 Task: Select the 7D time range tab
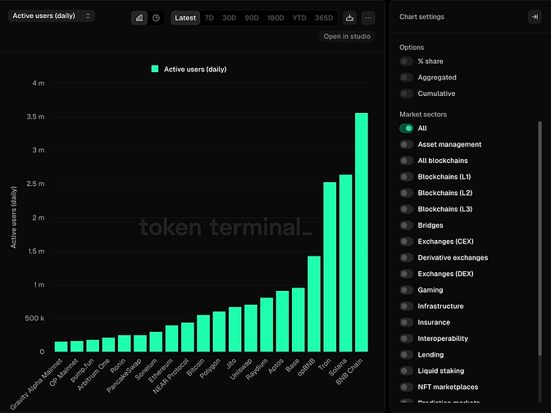click(x=209, y=18)
